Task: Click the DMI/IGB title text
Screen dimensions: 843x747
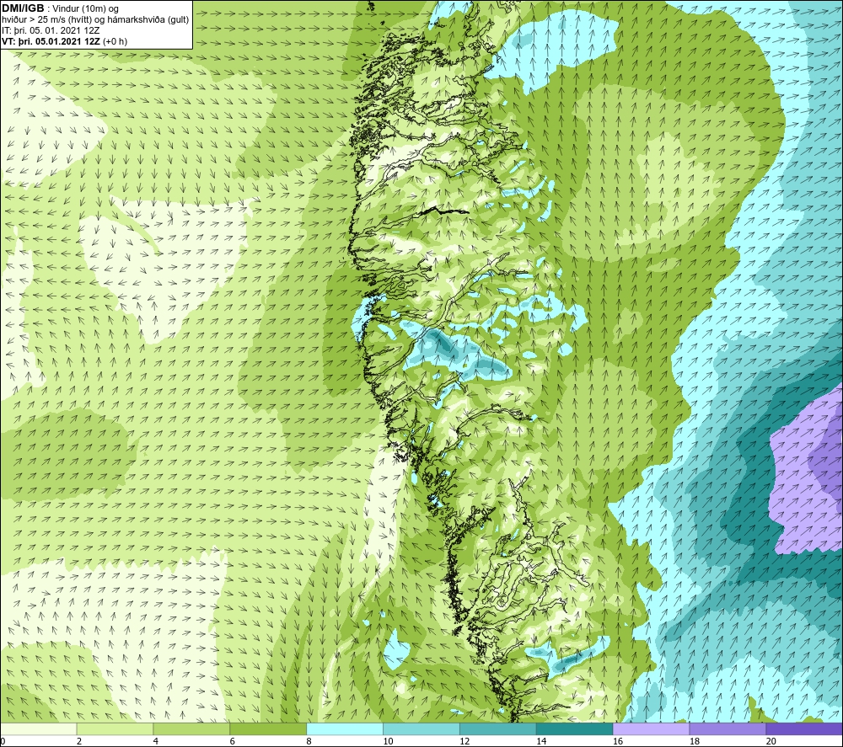Action: coord(23,8)
